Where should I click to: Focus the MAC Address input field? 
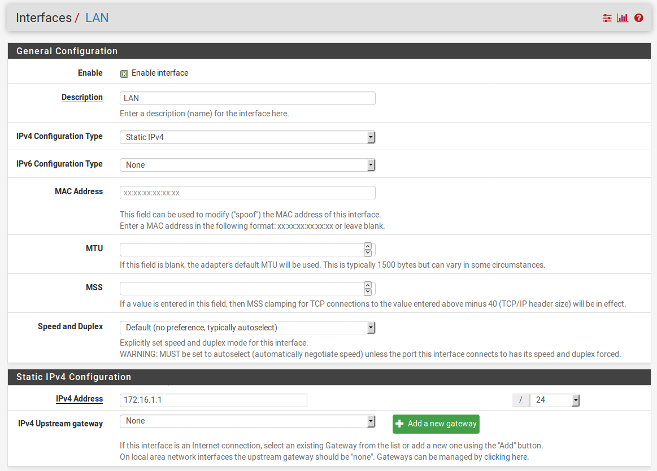(247, 193)
